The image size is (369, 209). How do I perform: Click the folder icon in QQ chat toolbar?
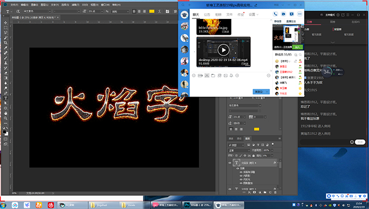pos(213,75)
